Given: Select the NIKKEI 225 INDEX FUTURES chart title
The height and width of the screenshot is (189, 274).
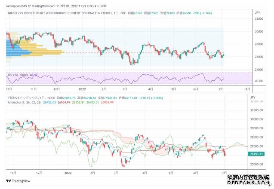Looking at the screenshot, I should (60, 13).
